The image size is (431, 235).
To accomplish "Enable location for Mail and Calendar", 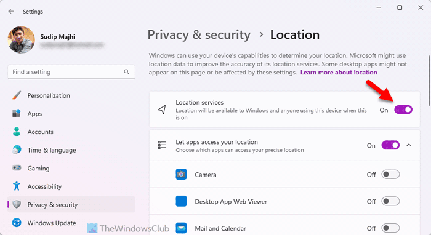I will (390, 228).
